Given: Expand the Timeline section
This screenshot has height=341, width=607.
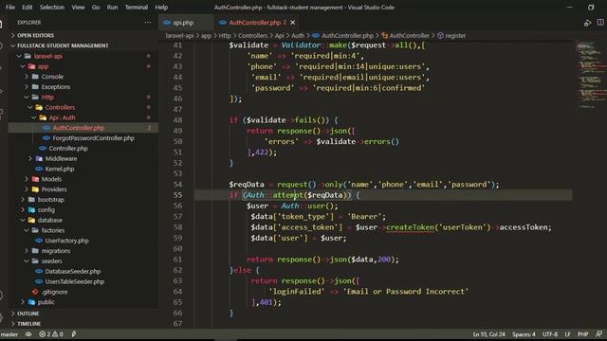Looking at the screenshot, I should pyautogui.click(x=28, y=324).
